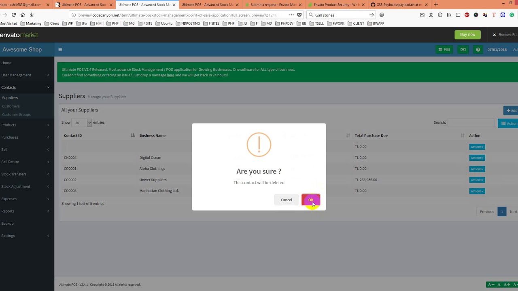
Task: Confirm deletion with the OK button
Action: point(311,200)
